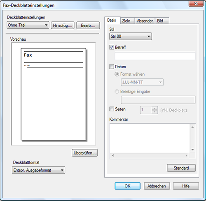
Task: Click the Überprüfen... button
Action: click(x=84, y=153)
